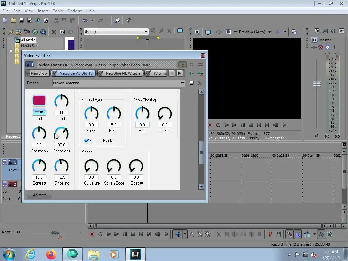This screenshot has height=261, width=348.
Task: Open dropdown arrow left of Preview (Auto)
Action: tap(236, 32)
